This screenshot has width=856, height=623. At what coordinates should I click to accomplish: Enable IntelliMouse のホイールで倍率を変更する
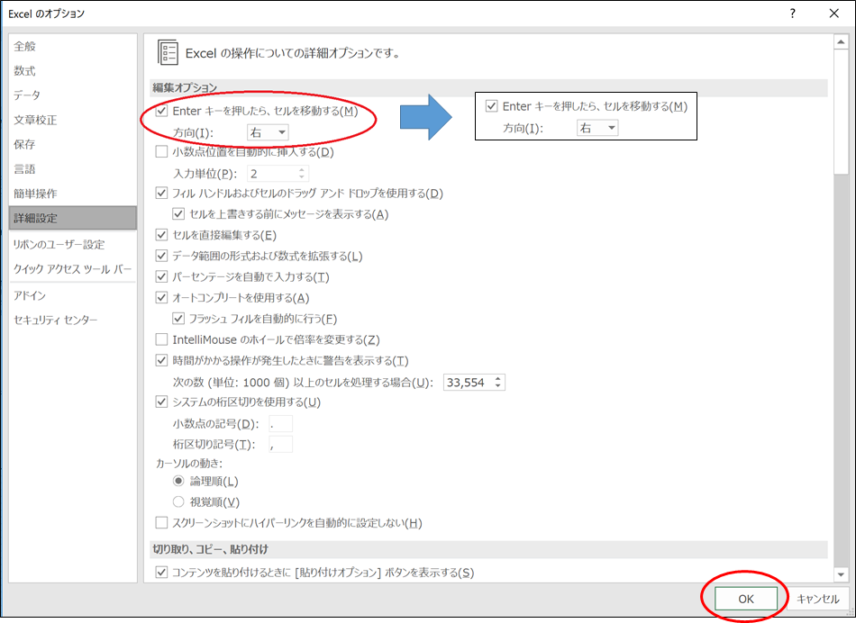click(x=161, y=340)
